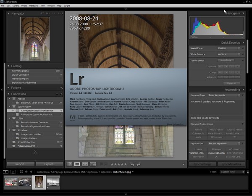
Task: Click the left panel vertical scrollbar
Action: (5, 111)
